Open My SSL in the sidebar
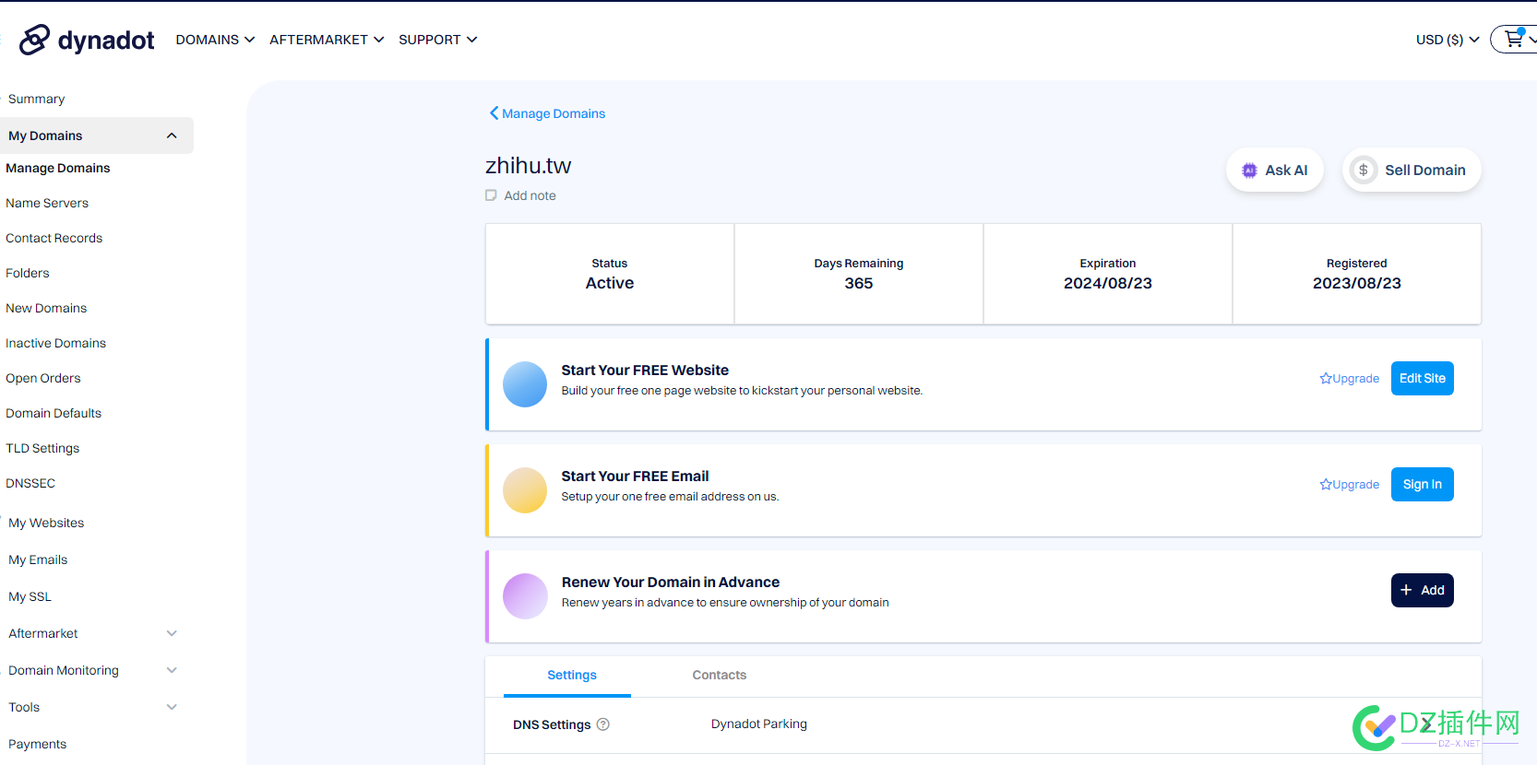 point(30,596)
